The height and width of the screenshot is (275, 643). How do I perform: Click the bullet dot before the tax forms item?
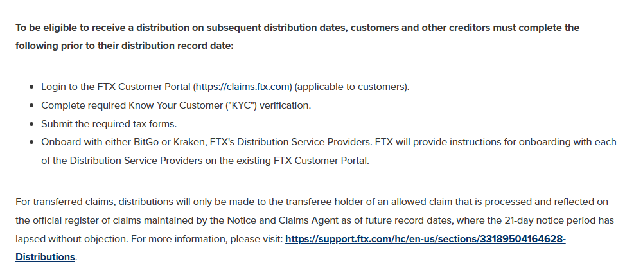31,123
